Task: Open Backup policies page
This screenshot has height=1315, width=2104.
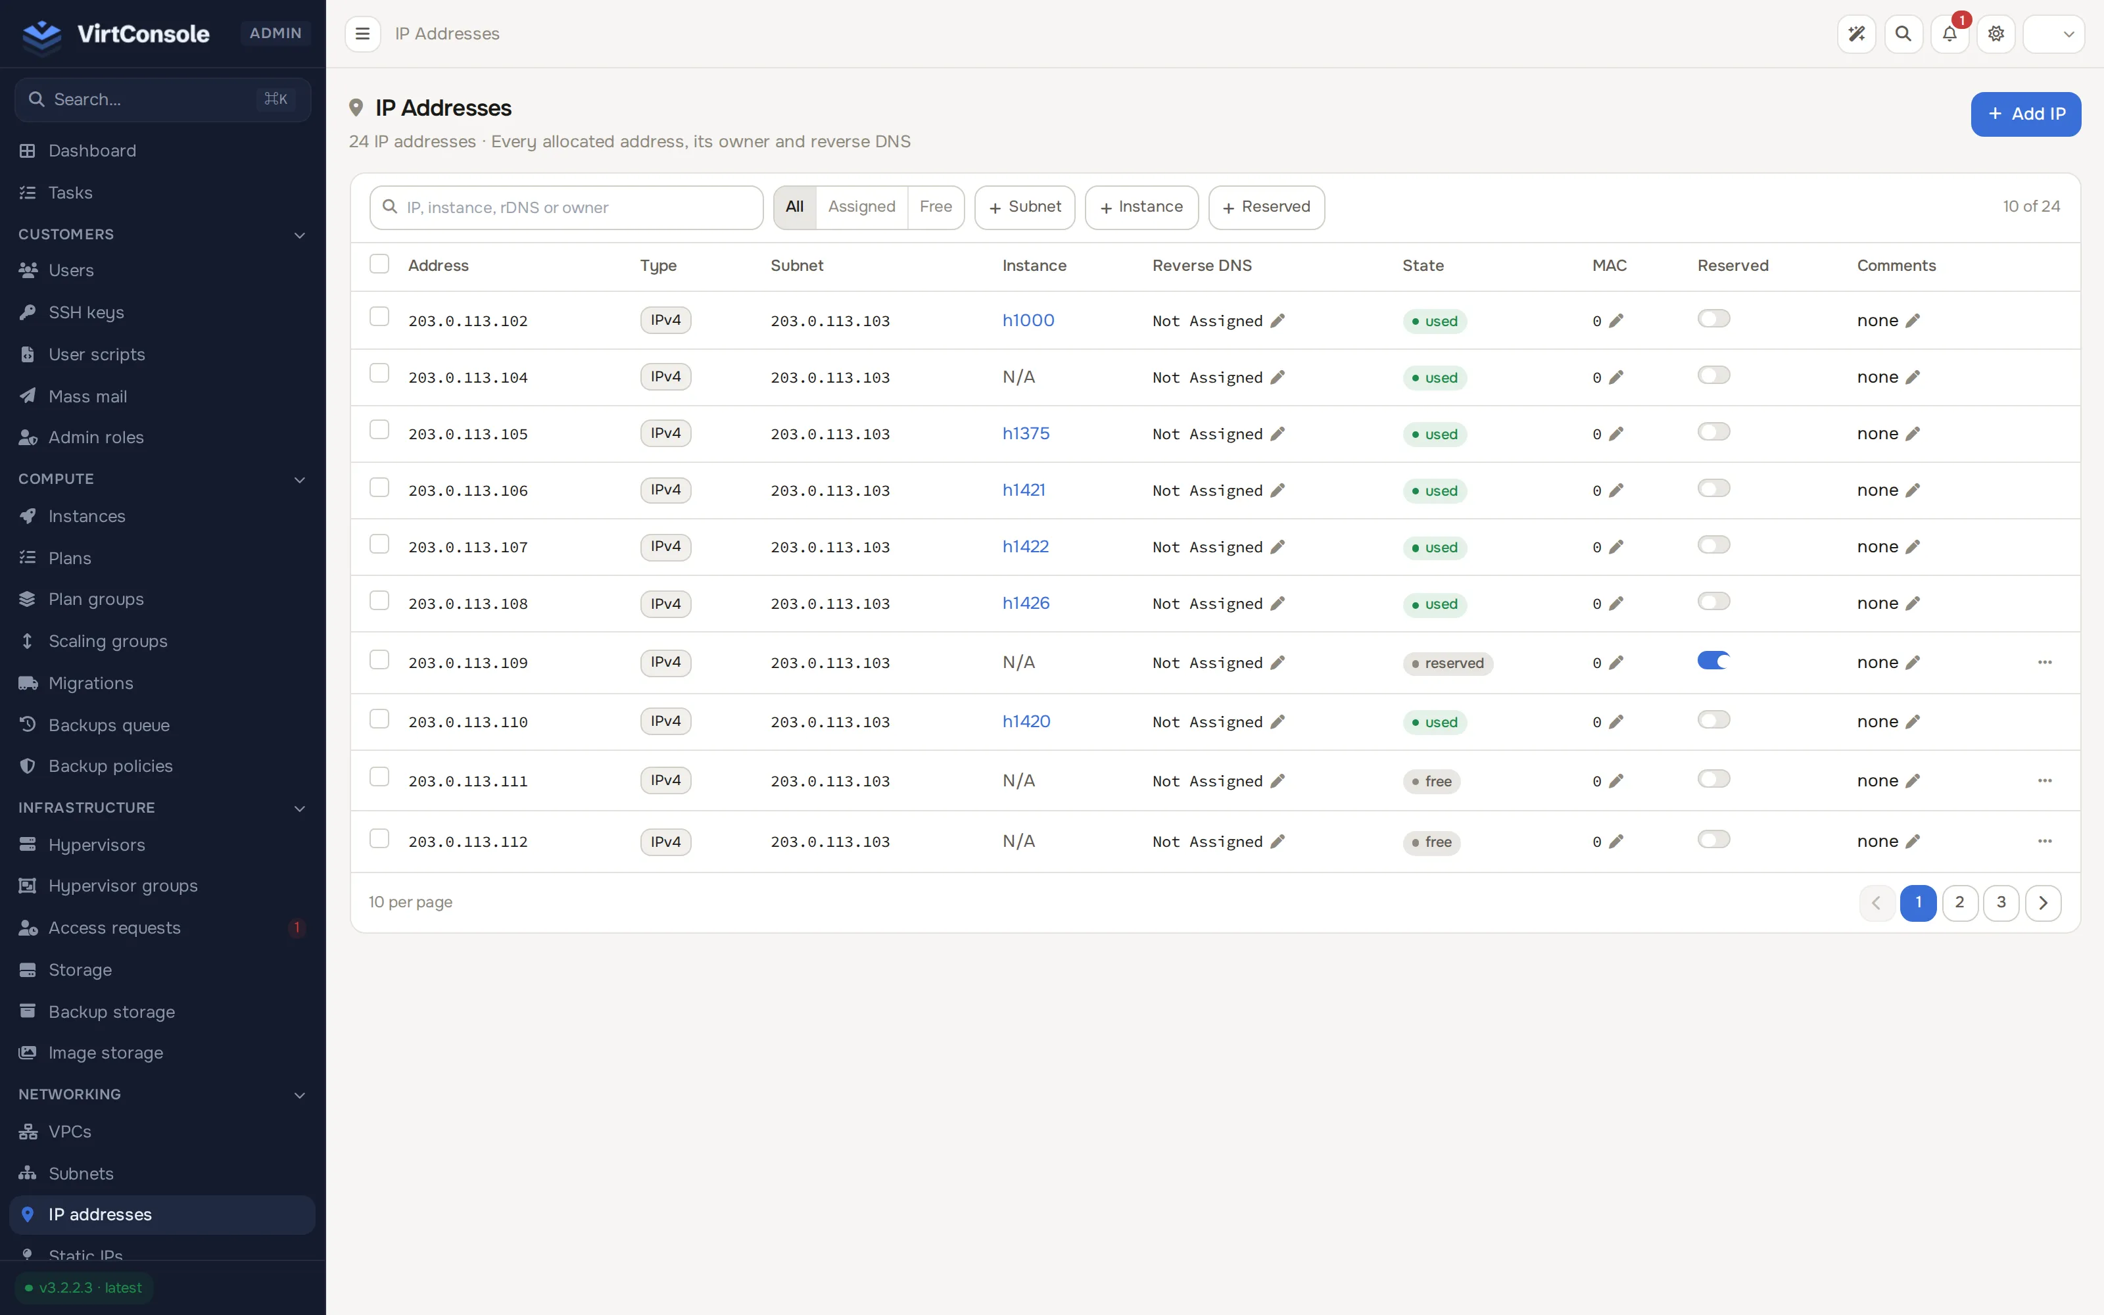Action: (162, 766)
